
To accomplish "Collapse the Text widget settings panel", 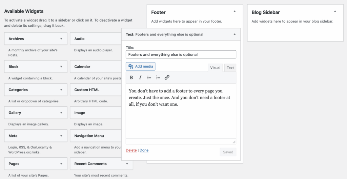I will click(234, 34).
